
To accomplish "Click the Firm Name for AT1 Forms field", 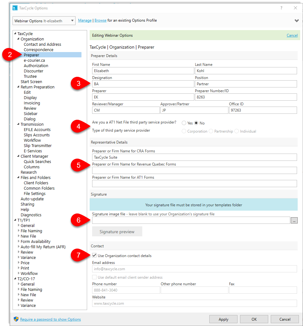I will point(195,183).
